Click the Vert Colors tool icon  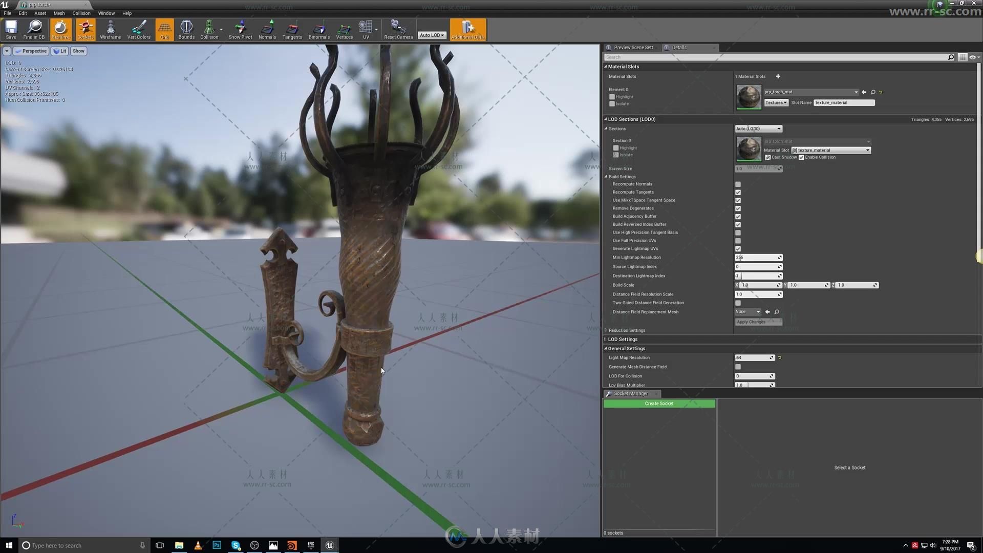tap(138, 30)
